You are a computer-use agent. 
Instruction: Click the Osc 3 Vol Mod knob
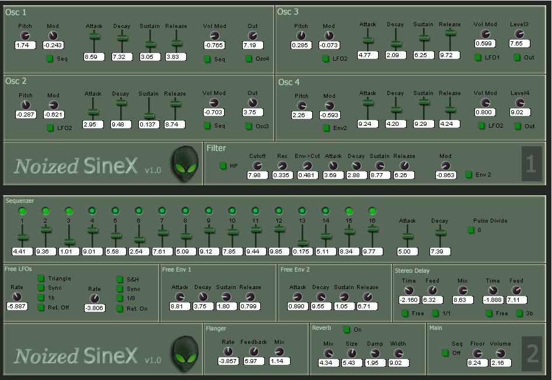pyautogui.click(x=485, y=34)
